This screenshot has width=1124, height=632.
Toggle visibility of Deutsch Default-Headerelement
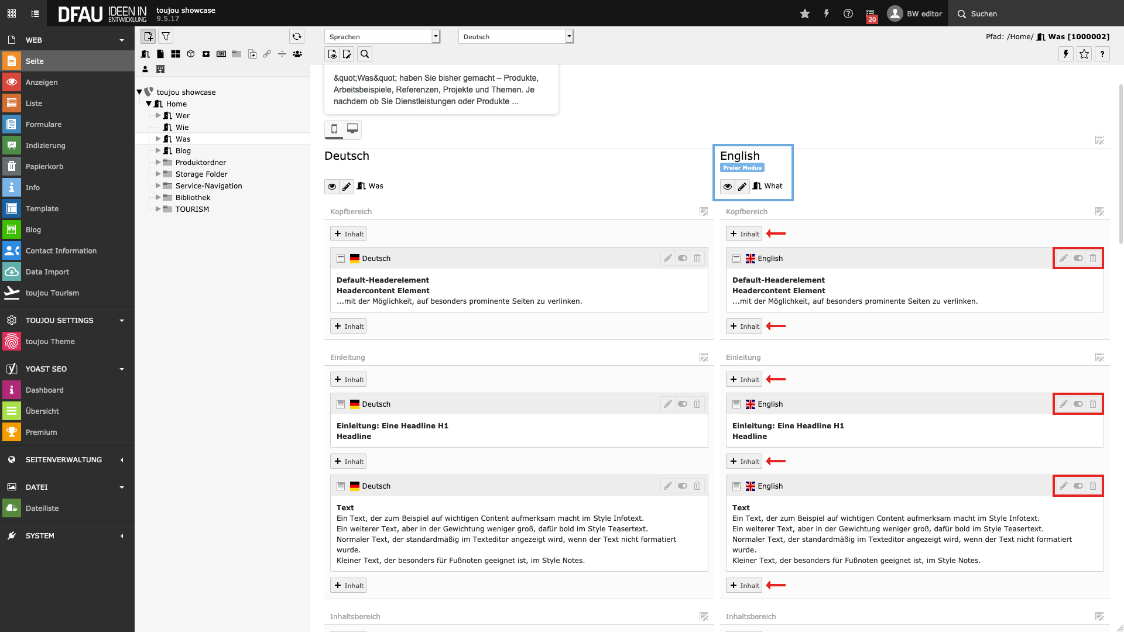[683, 258]
